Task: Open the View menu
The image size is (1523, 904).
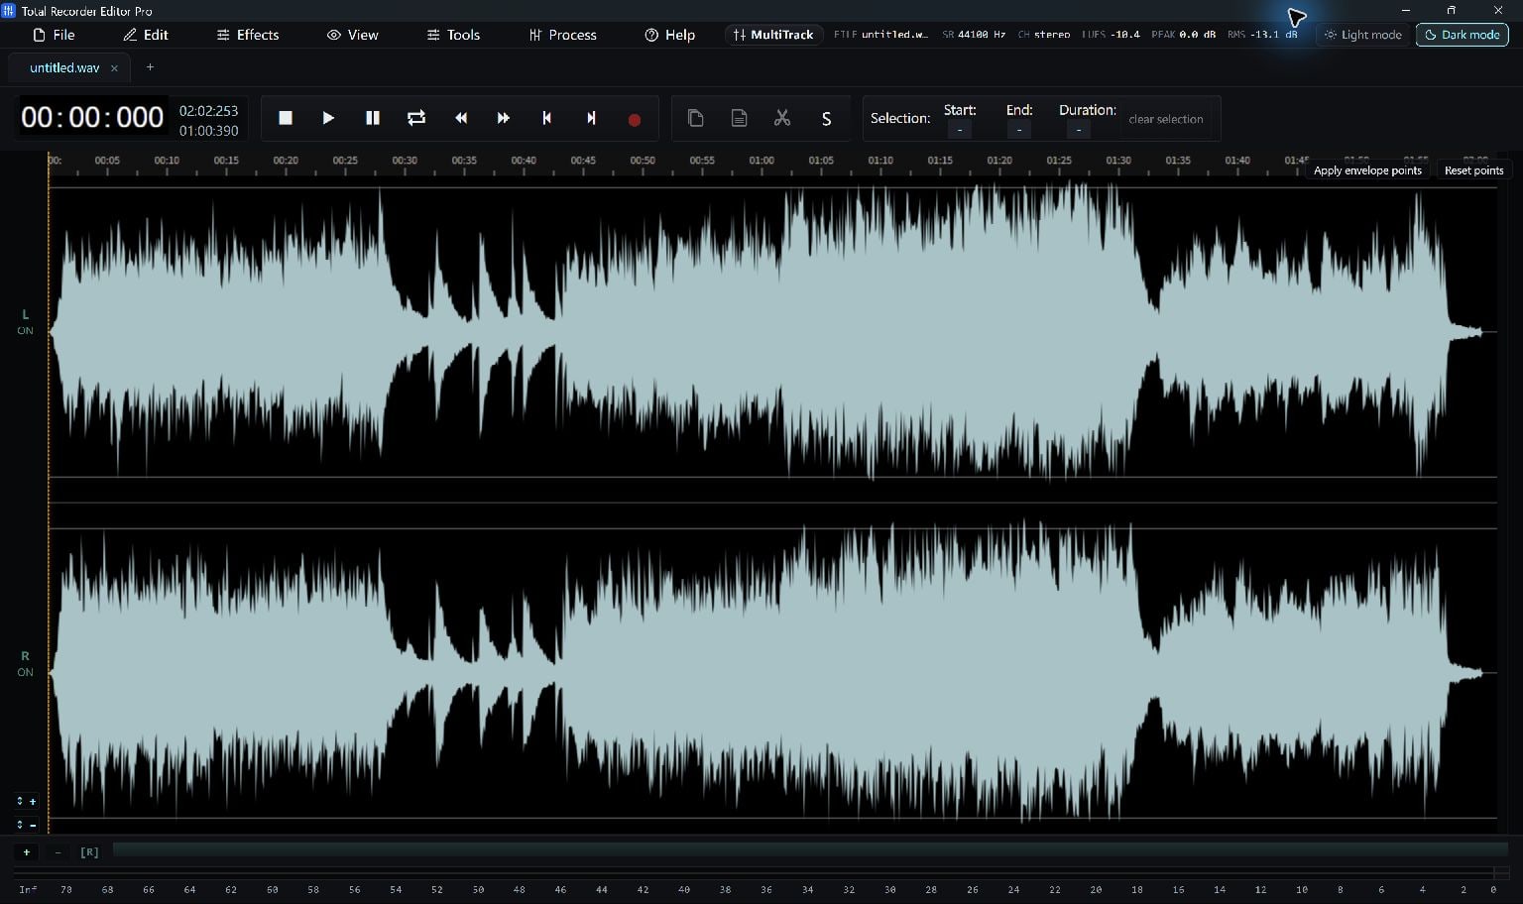Action: 353,35
